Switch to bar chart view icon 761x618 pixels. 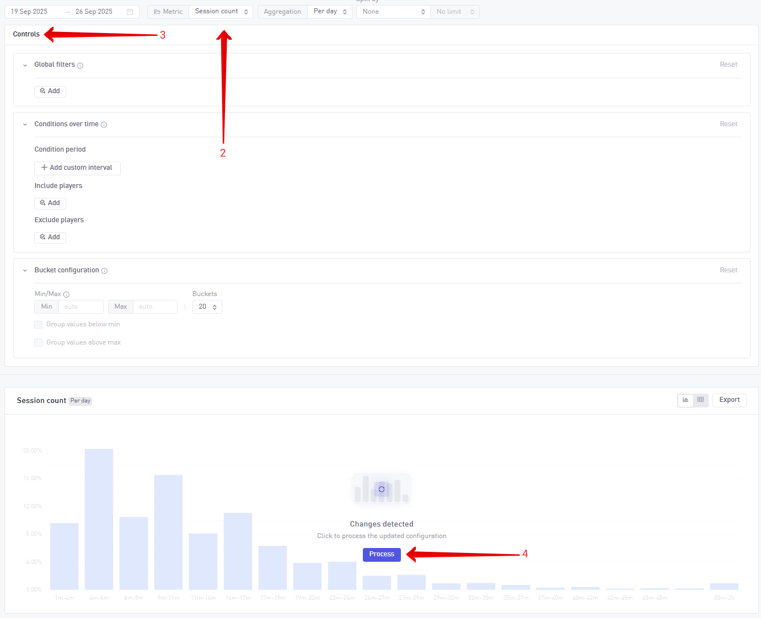point(685,400)
